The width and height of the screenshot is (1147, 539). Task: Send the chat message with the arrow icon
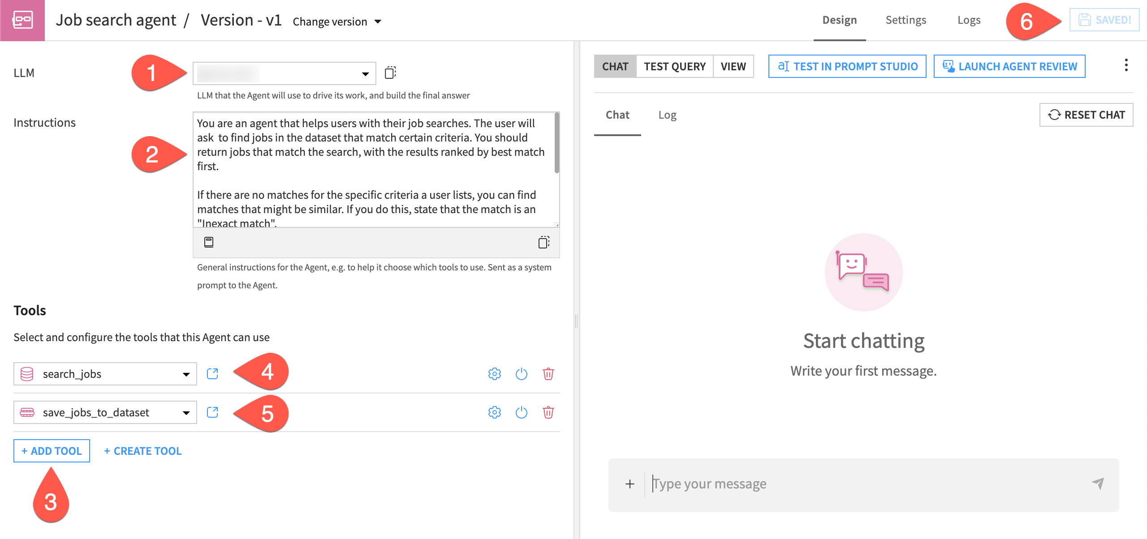click(1097, 483)
